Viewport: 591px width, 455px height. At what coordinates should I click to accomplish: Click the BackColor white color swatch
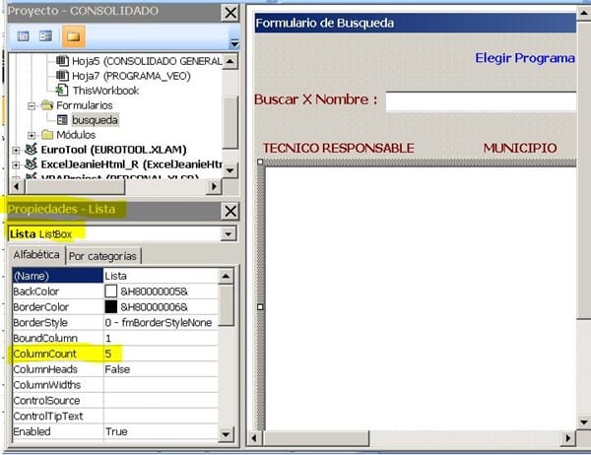[x=110, y=291]
